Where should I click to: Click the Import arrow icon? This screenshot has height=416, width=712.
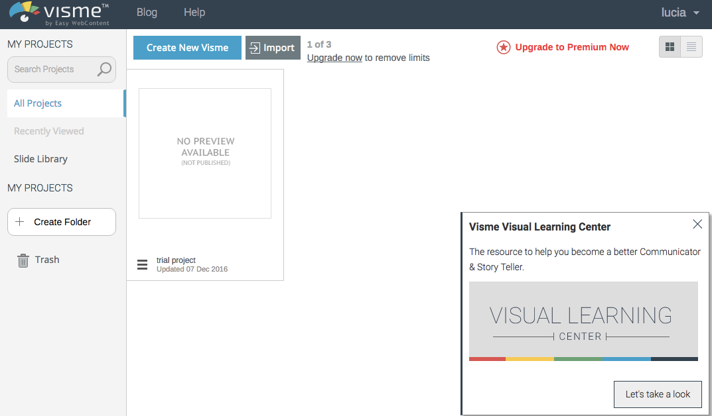pyautogui.click(x=255, y=48)
